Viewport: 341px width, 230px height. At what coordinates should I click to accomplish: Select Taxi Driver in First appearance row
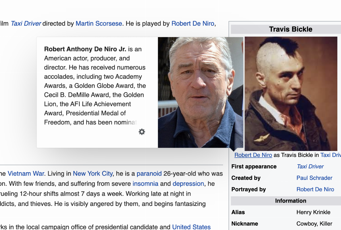tap(310, 167)
